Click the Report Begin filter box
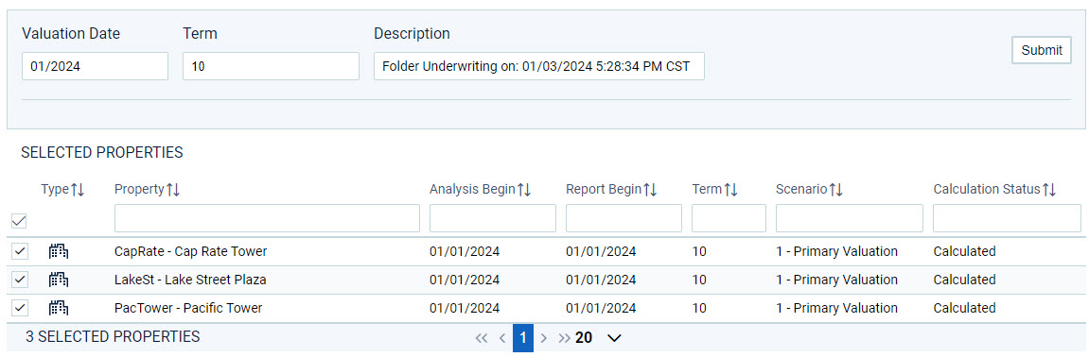 [624, 218]
